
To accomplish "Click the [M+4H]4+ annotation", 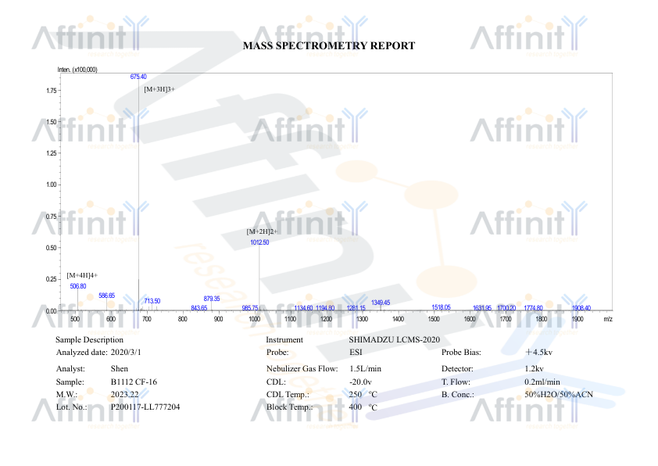I will pyautogui.click(x=82, y=275).
